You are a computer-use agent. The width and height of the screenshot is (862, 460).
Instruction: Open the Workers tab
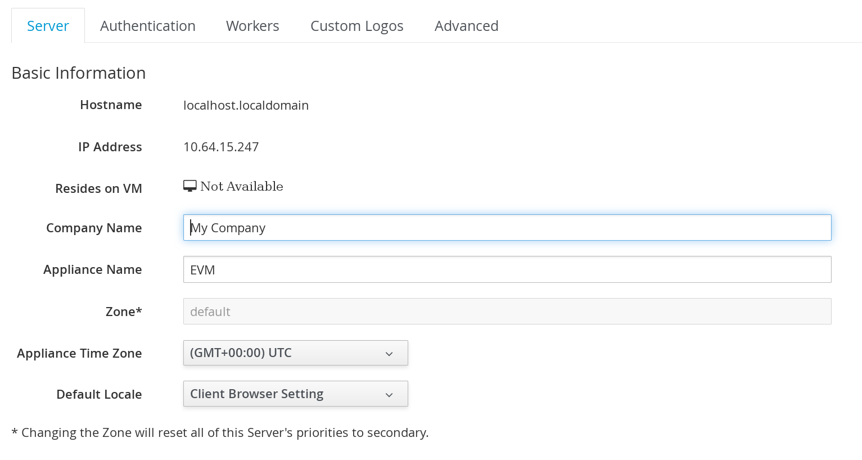click(252, 26)
